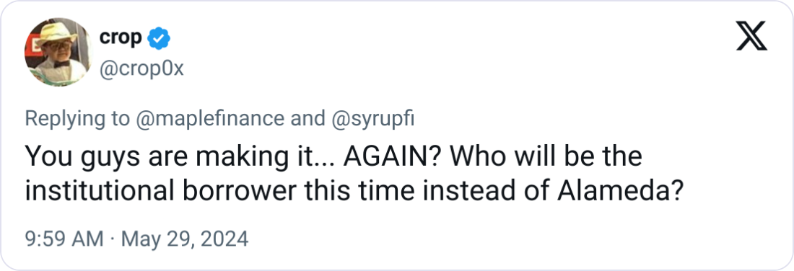Open crop's profile picture avatar

point(58,52)
